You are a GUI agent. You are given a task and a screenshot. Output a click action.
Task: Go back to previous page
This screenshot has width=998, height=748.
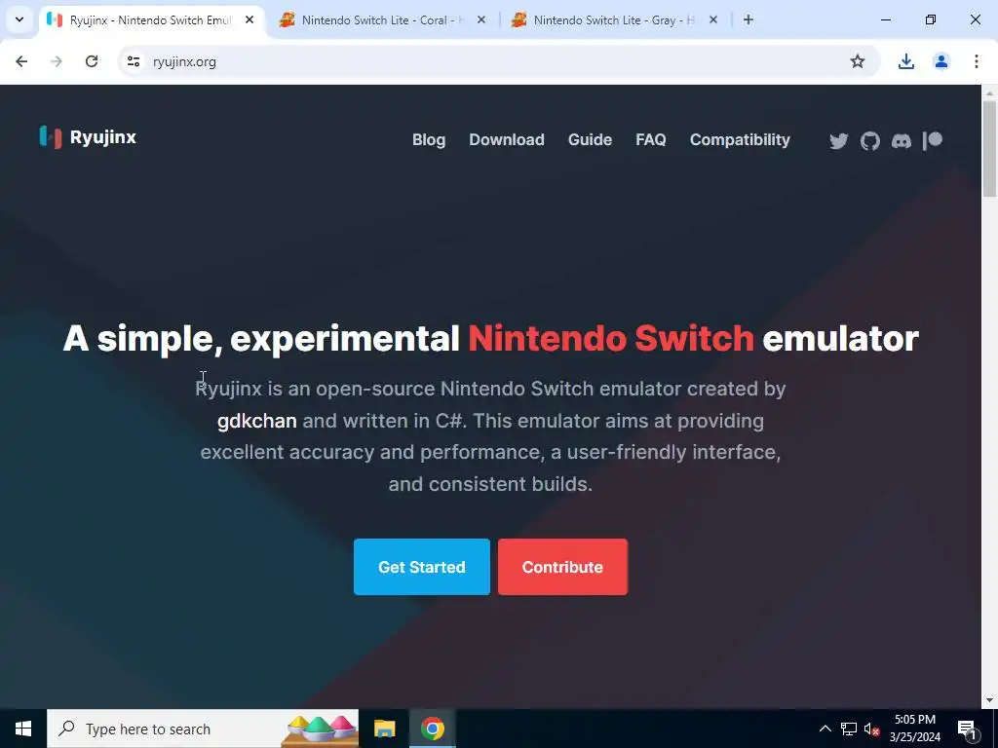[x=21, y=61]
